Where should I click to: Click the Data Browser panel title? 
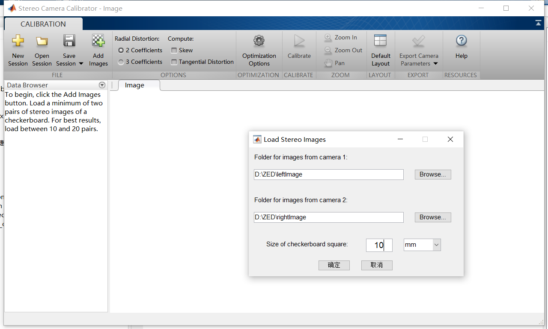(x=27, y=85)
